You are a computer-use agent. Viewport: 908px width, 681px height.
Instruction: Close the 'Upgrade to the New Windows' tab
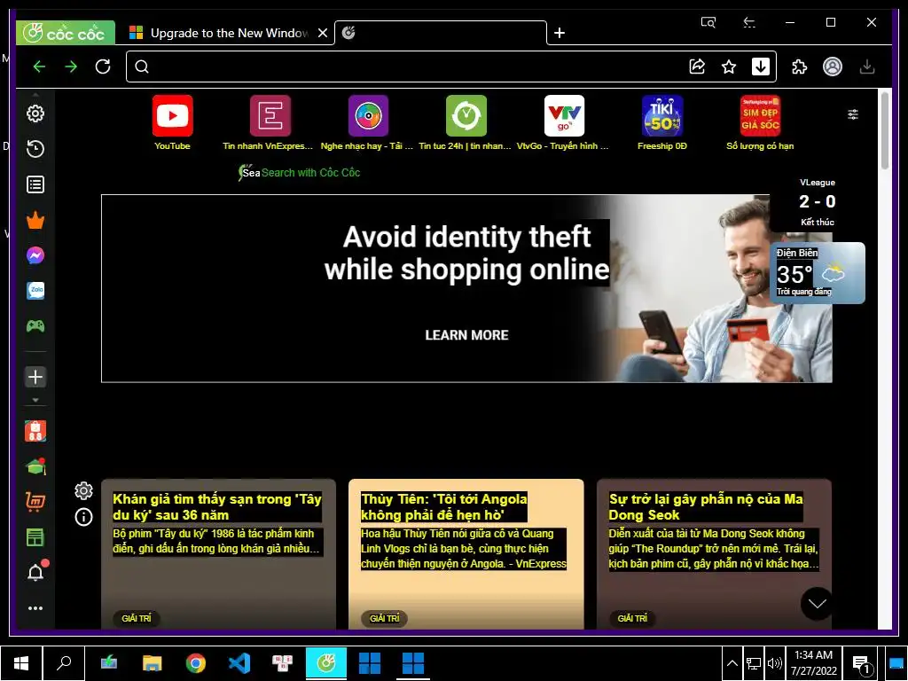323,33
